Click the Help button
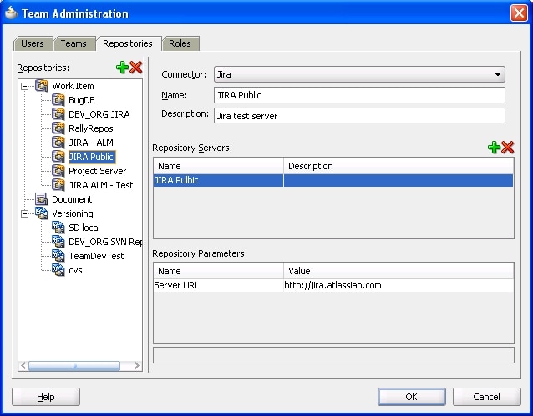 coord(46,397)
